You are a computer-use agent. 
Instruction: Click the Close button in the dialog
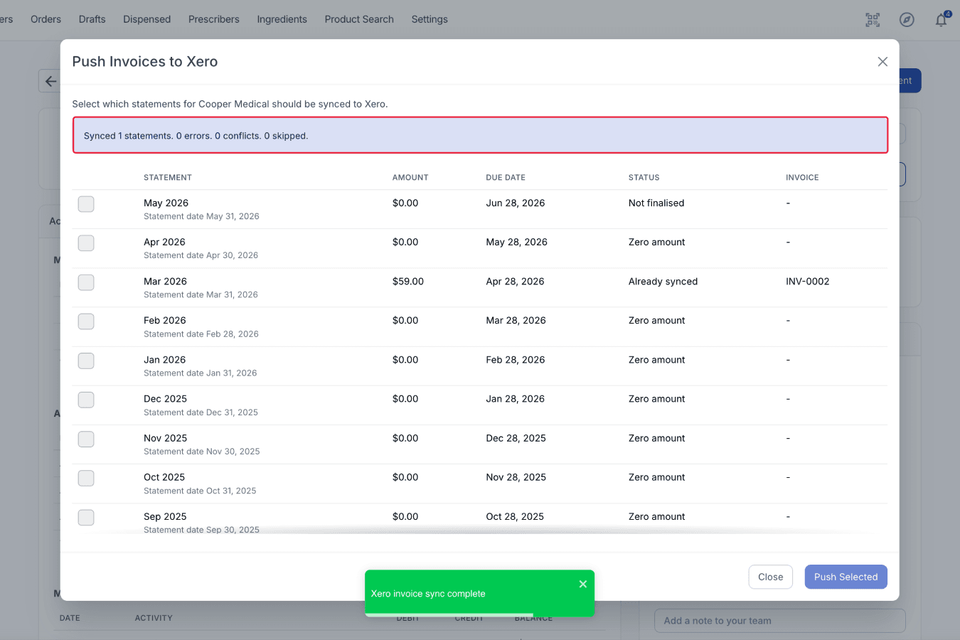(770, 577)
